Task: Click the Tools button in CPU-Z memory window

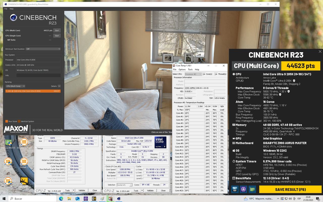Action: 67,190
